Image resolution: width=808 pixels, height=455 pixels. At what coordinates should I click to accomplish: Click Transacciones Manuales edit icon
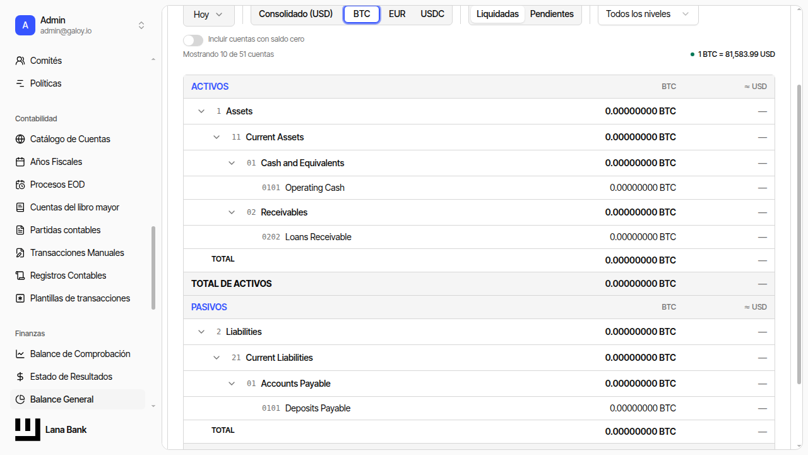(20, 253)
